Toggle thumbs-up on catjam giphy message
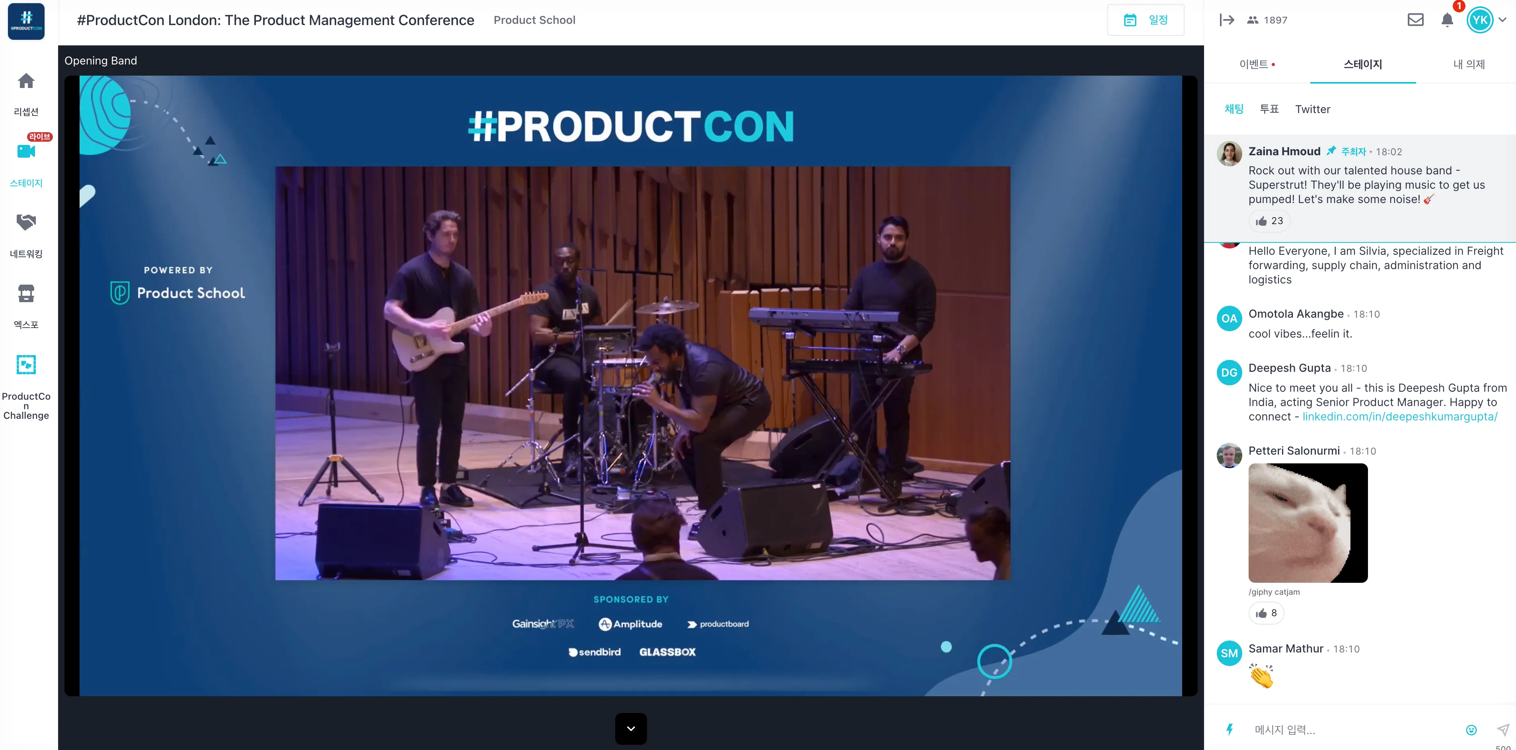 pyautogui.click(x=1266, y=613)
